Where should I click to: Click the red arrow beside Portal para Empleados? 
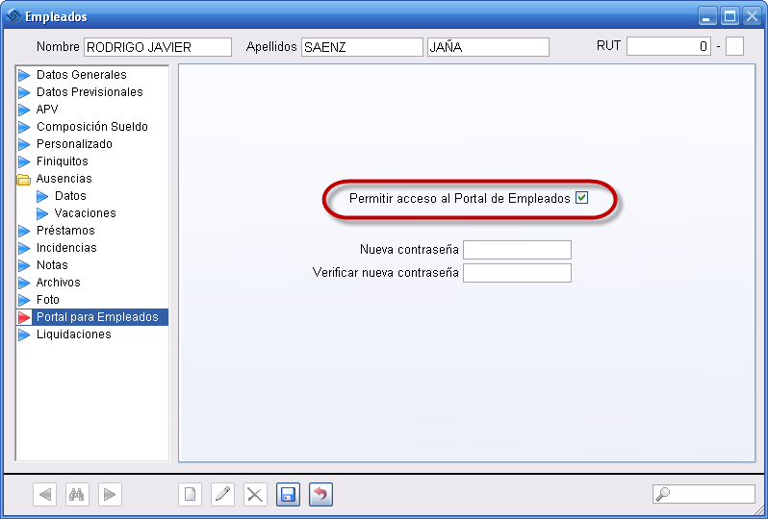(x=24, y=317)
